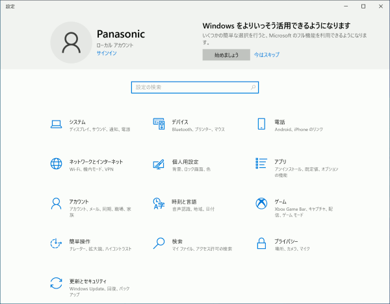
Task: Select the デバイス category title
Action: [180, 122]
